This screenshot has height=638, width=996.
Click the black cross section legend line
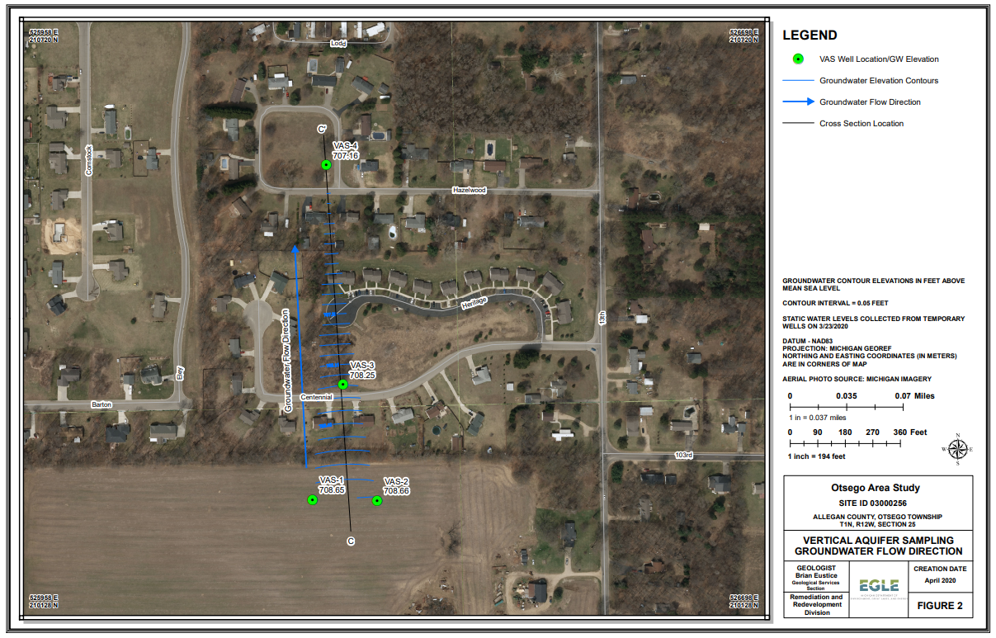click(x=796, y=124)
